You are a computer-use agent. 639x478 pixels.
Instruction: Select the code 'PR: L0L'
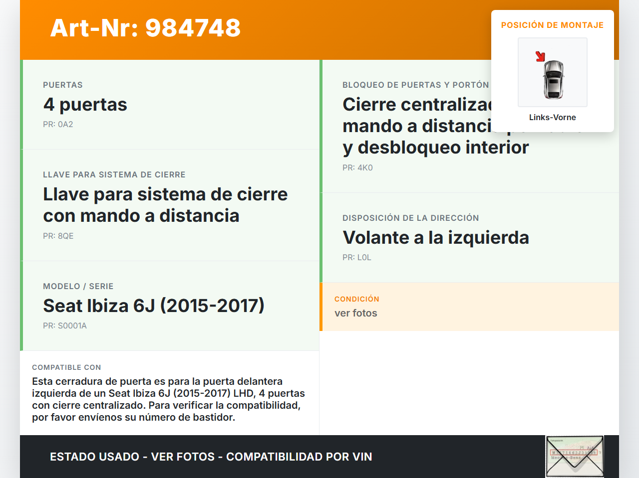point(357,257)
